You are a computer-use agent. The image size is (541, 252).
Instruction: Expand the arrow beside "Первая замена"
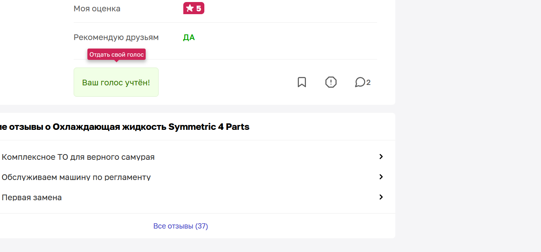[381, 197]
